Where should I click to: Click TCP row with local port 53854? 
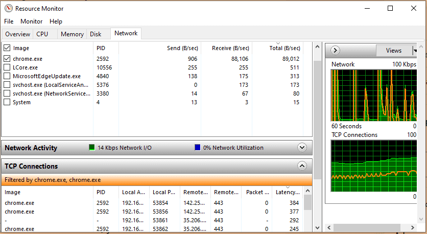pyautogui.click(x=153, y=203)
